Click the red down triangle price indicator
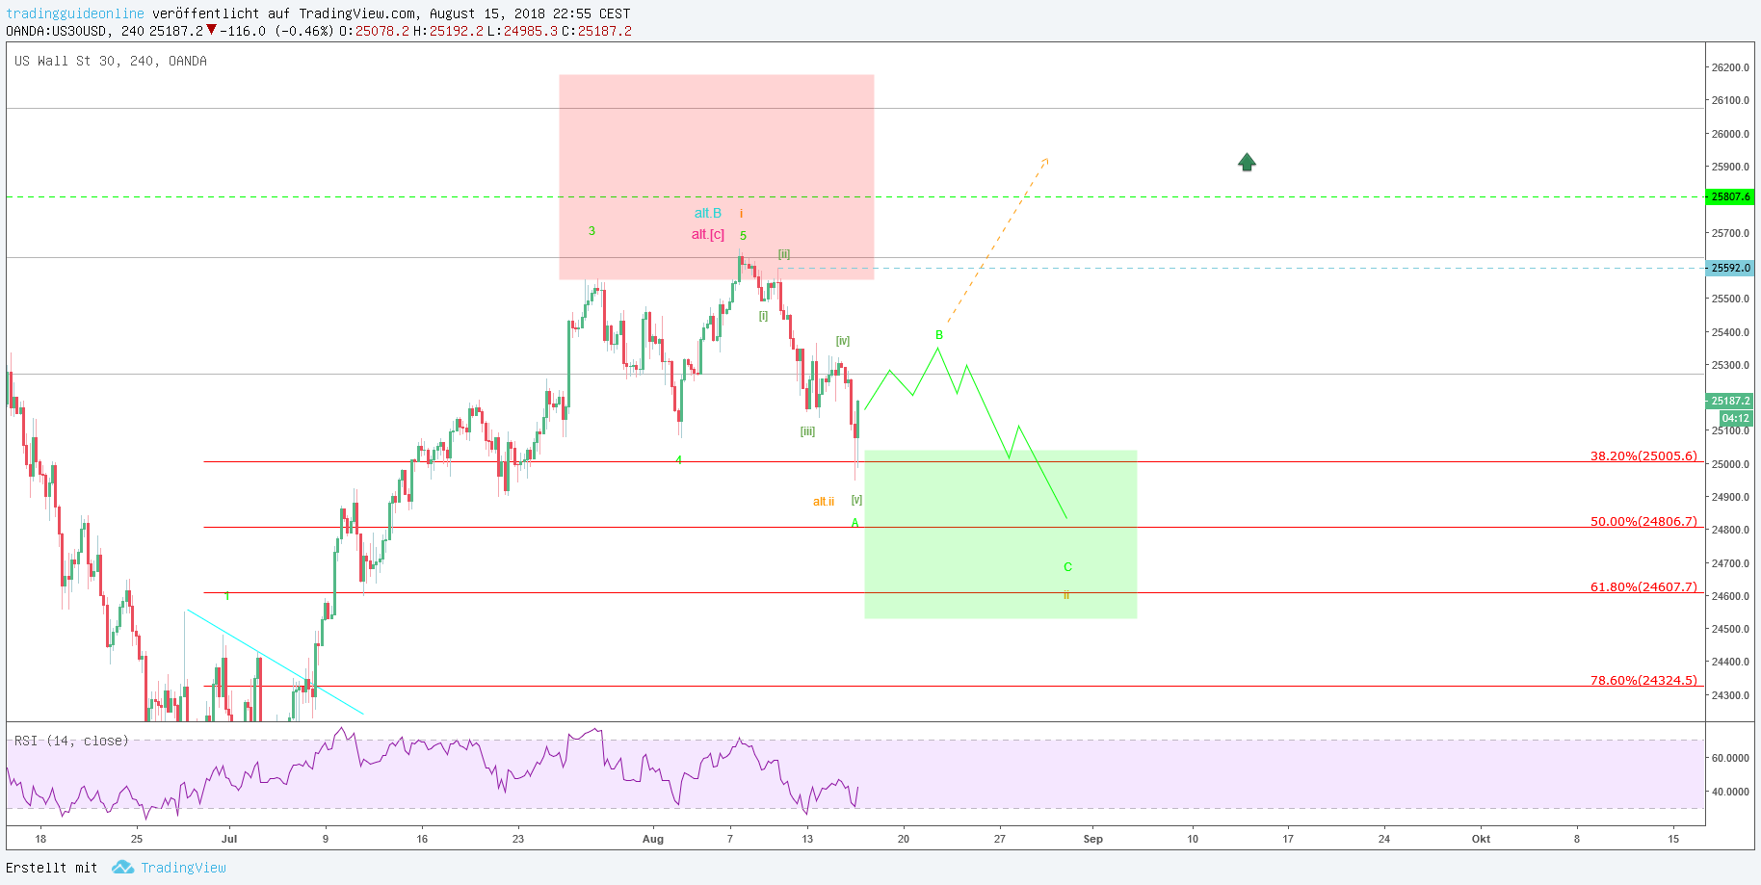Image resolution: width=1761 pixels, height=885 pixels. 211,30
